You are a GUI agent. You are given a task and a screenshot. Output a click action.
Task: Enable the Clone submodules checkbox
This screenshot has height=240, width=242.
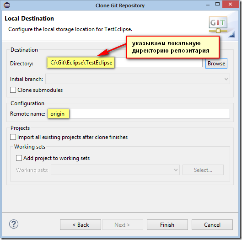pos(13,90)
